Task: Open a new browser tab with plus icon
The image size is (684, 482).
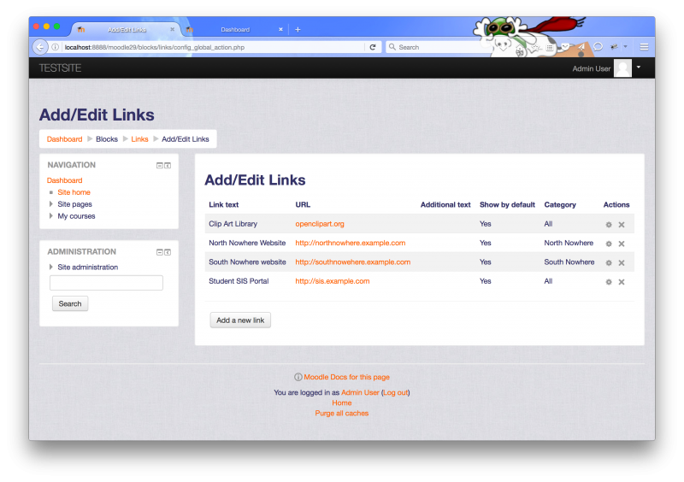Action: 298,29
